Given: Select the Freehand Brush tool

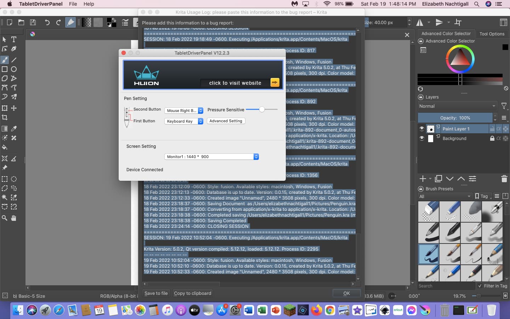Looking at the screenshot, I should pyautogui.click(x=5, y=60).
